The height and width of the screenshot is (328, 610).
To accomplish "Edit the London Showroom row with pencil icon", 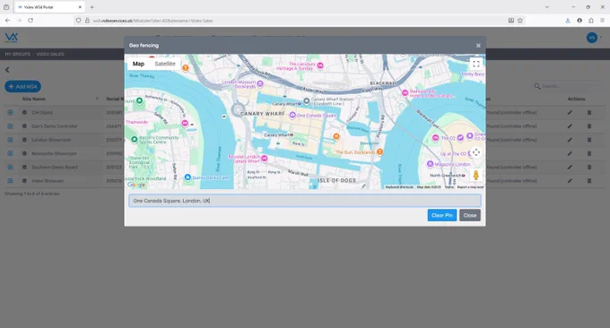I will pyautogui.click(x=570, y=140).
